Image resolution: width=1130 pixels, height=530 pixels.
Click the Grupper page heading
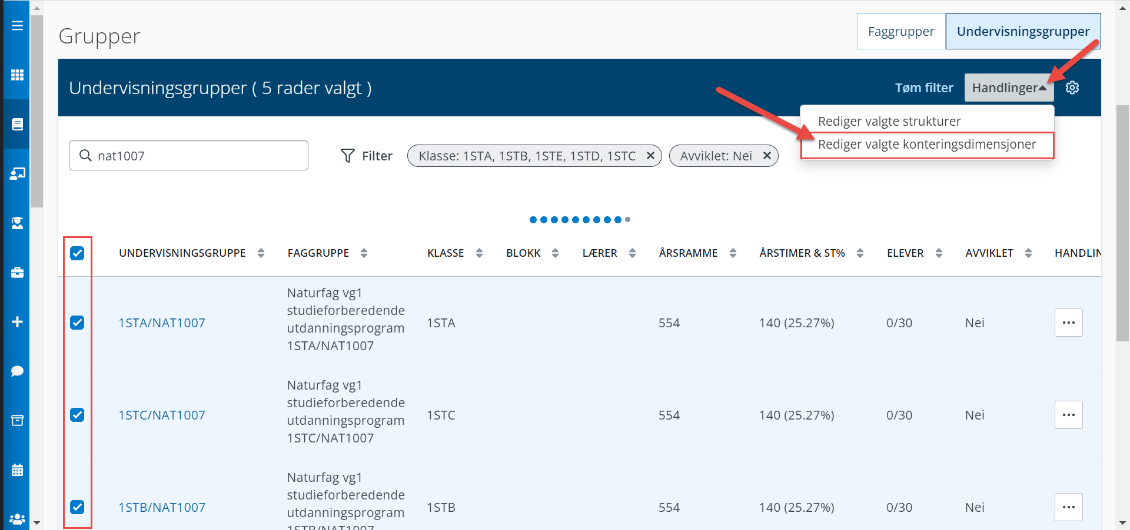[x=99, y=36]
